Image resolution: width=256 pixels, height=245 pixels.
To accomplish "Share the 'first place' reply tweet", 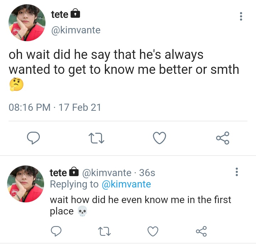I will pos(201,231).
